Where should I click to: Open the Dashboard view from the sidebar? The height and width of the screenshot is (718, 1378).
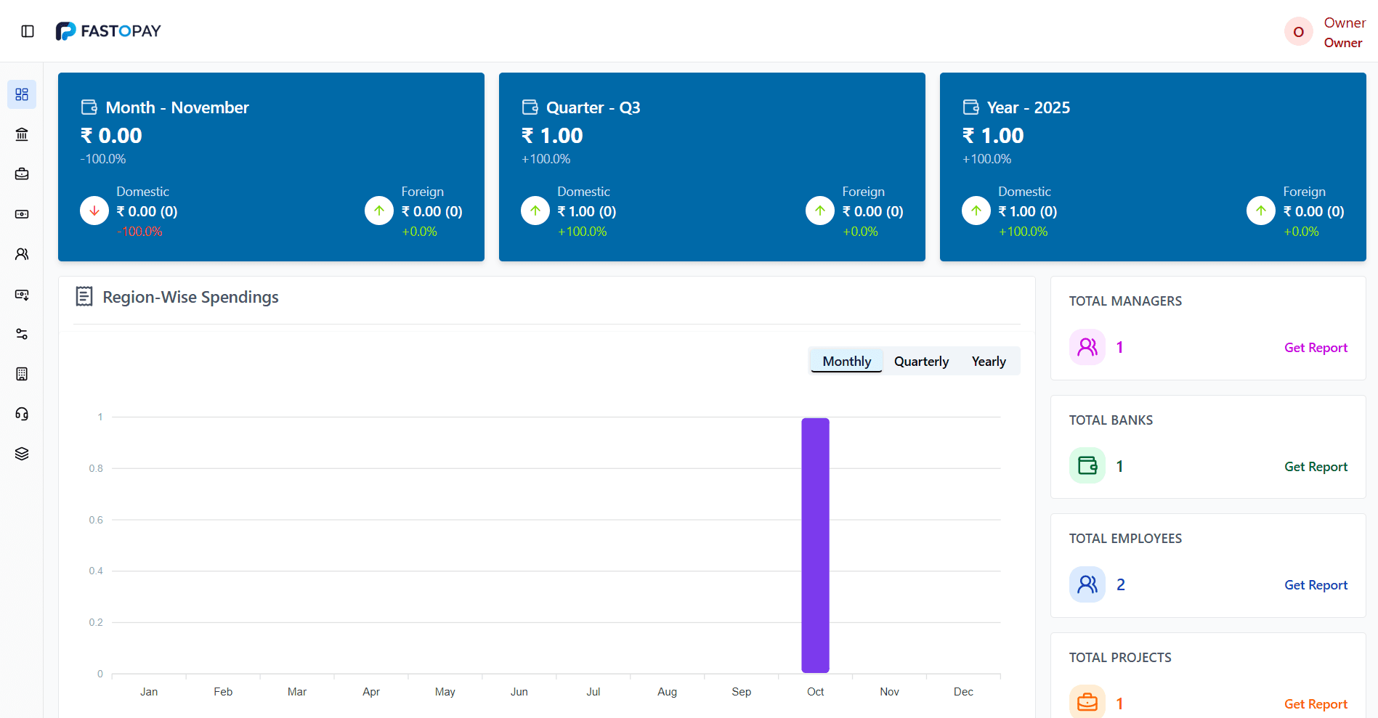21,94
